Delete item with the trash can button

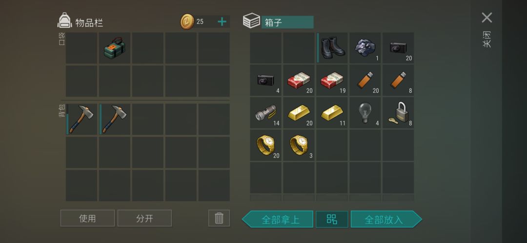pyautogui.click(x=219, y=218)
